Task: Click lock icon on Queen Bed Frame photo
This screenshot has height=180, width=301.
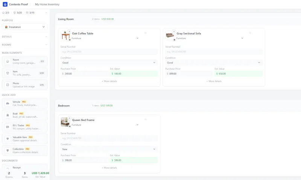Action: point(70,126)
